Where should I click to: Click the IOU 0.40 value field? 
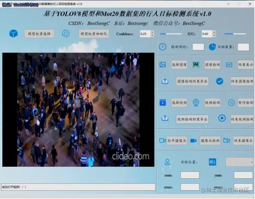207,34
